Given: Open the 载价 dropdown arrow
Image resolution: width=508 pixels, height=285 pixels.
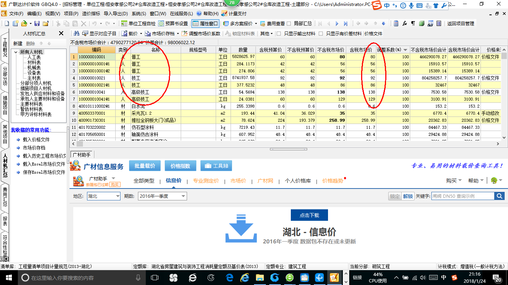Looking at the screenshot, I should pyautogui.click(x=141, y=33).
